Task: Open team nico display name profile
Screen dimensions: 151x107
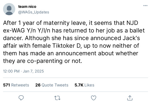Action: click(27, 6)
